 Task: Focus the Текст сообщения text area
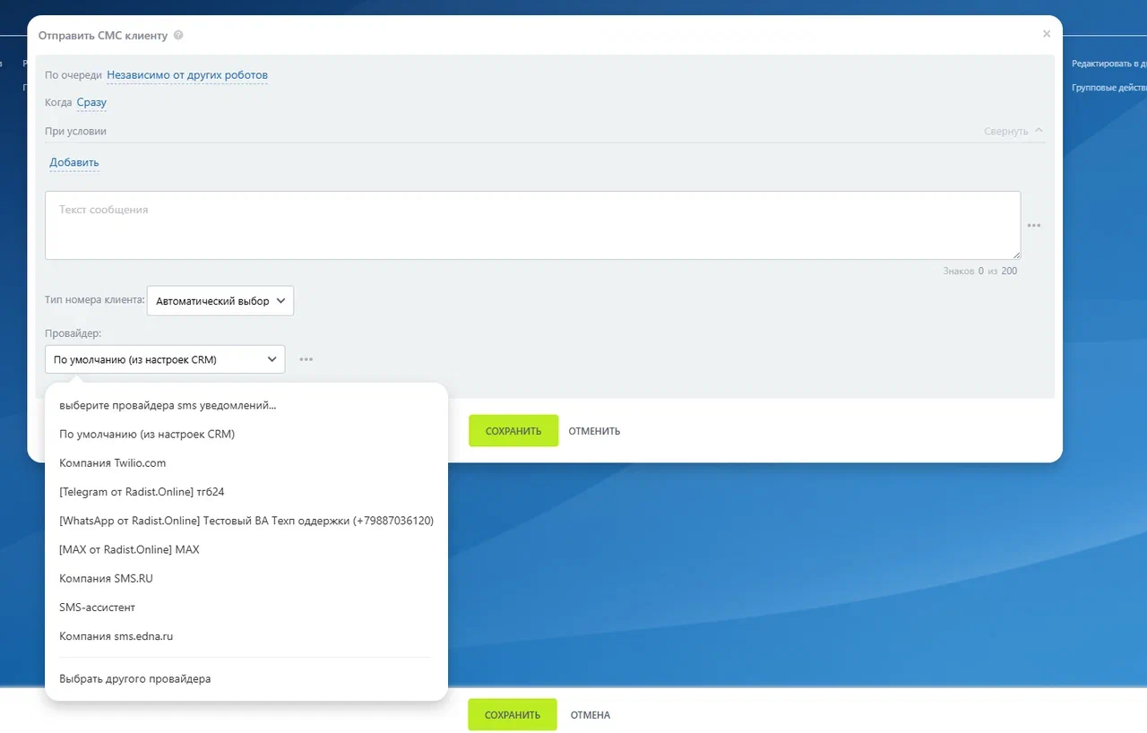tap(532, 225)
